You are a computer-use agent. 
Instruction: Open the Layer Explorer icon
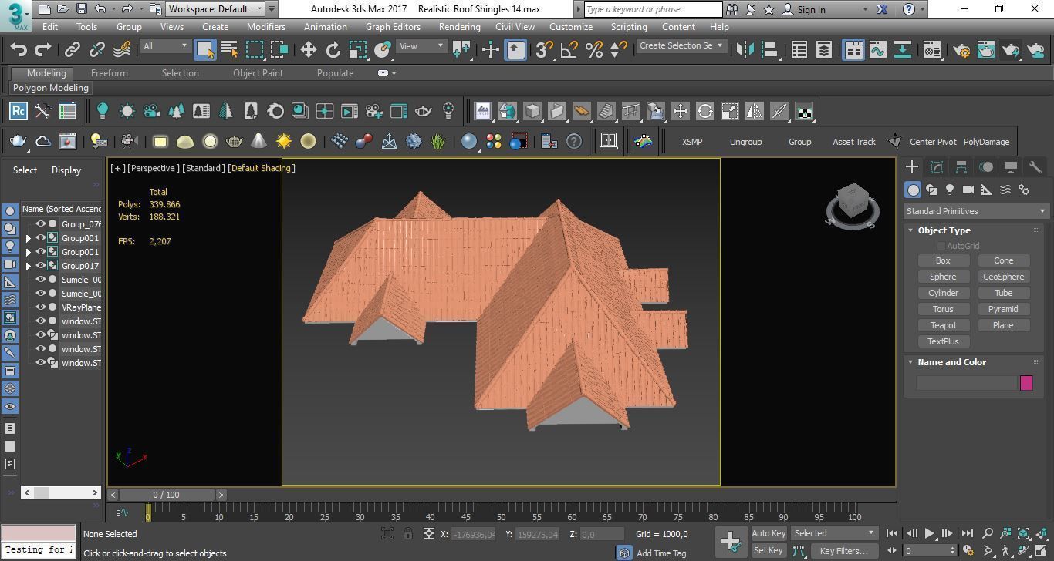click(824, 50)
